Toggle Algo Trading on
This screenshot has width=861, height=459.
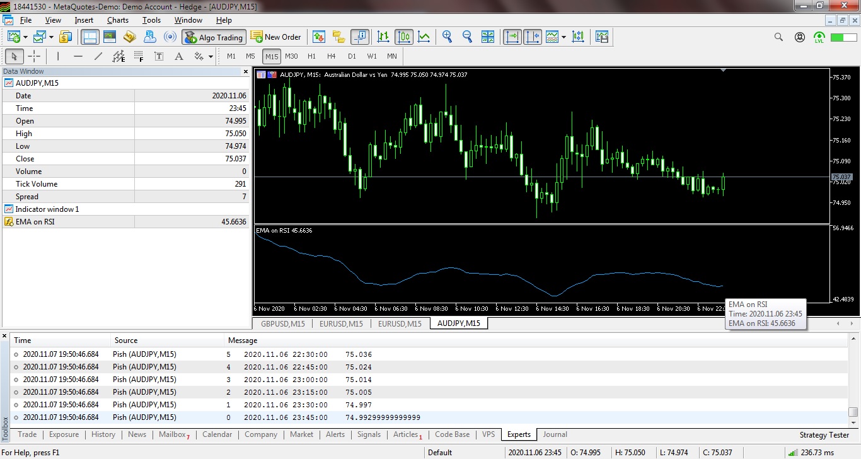(214, 37)
